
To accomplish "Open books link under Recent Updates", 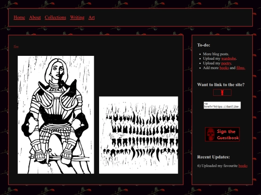I will coord(243,166).
